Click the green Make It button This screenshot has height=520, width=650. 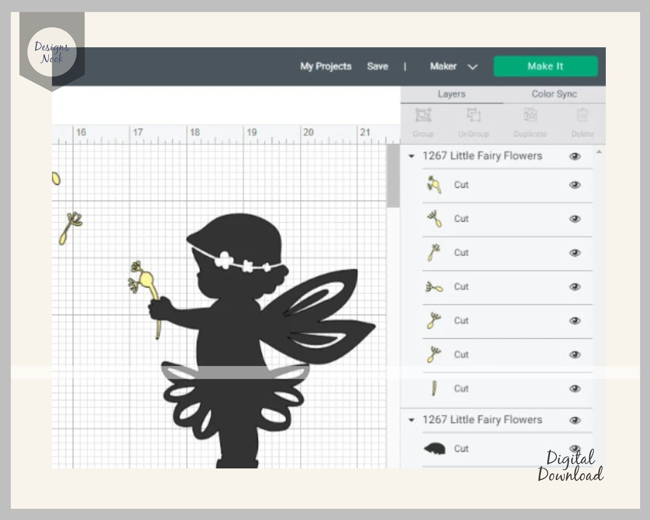tap(546, 66)
